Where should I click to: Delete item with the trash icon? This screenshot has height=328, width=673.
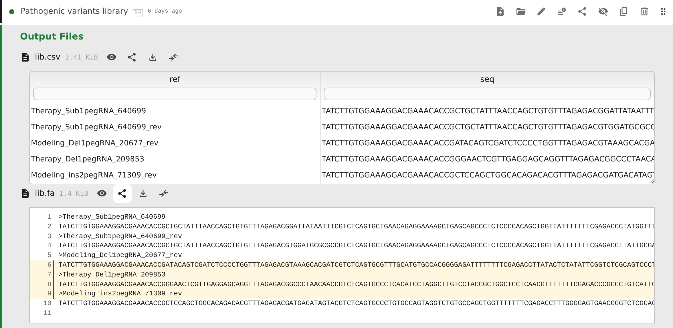pos(644,11)
